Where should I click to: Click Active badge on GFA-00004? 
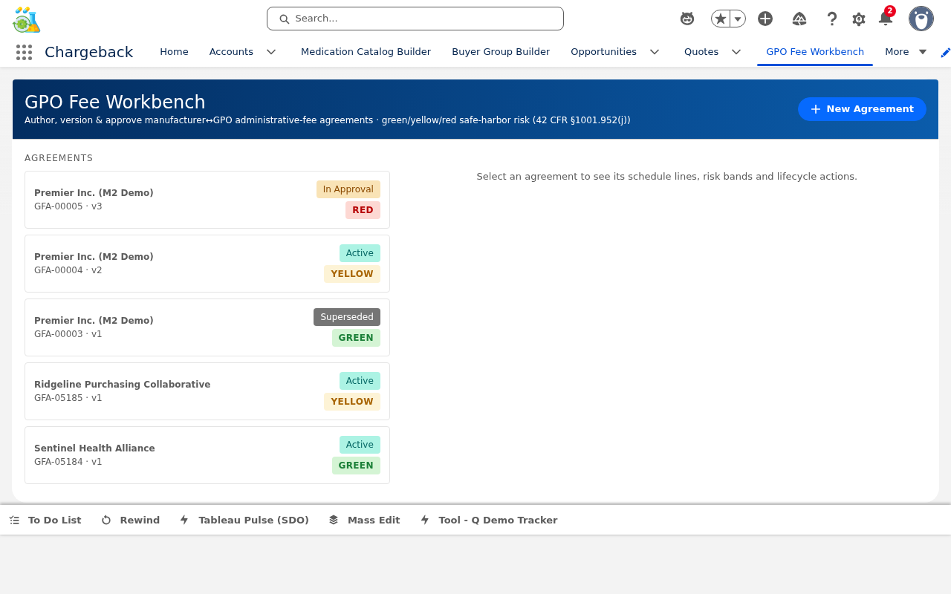tap(360, 253)
